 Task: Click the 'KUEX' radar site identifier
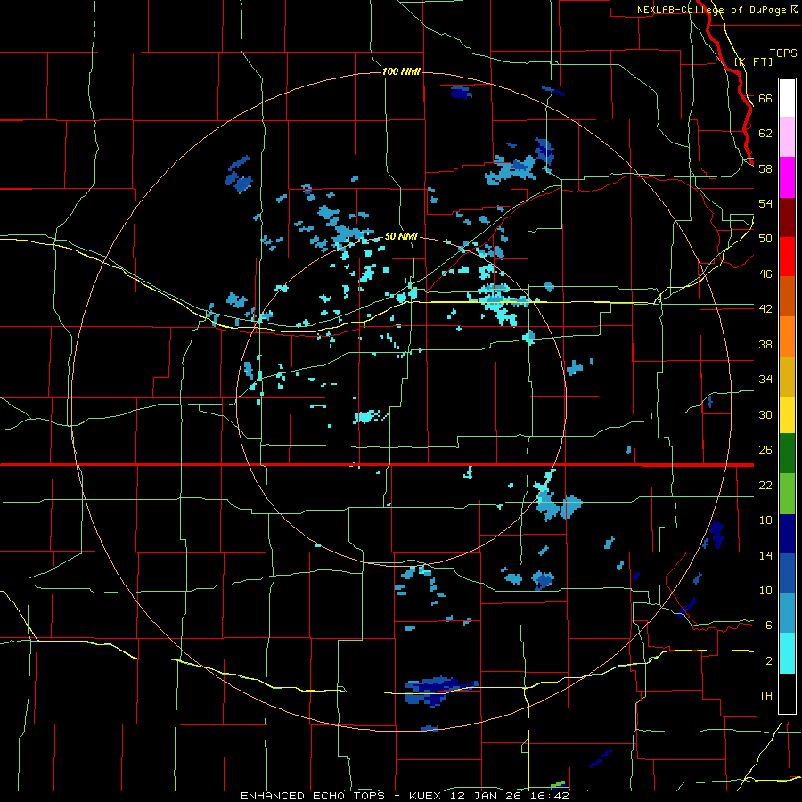click(424, 796)
